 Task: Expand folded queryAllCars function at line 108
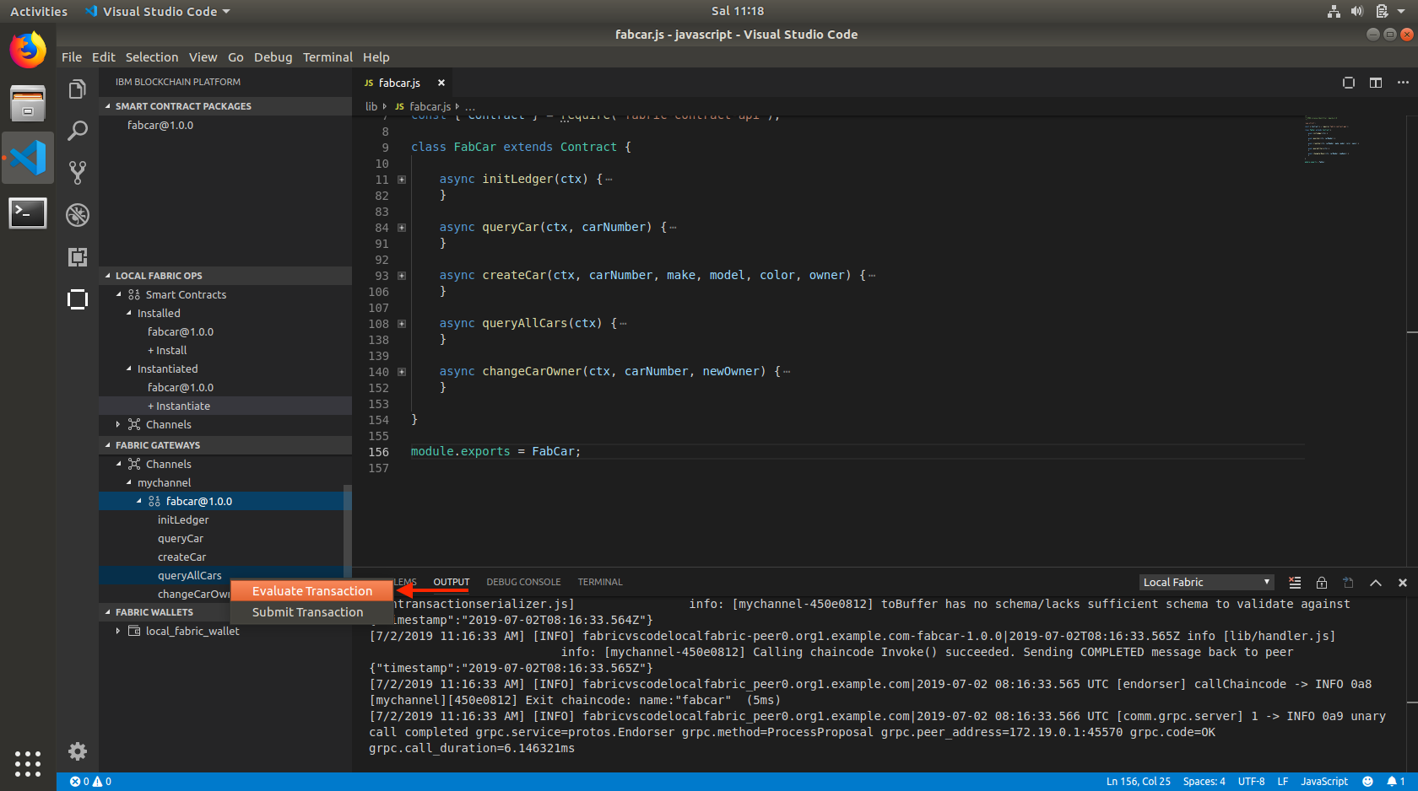click(402, 324)
